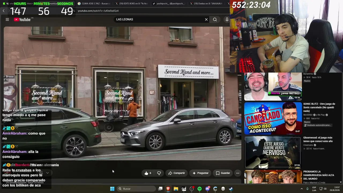Open Brave browser from the taskbar
Screen dimensions: 343x193
(168, 189)
